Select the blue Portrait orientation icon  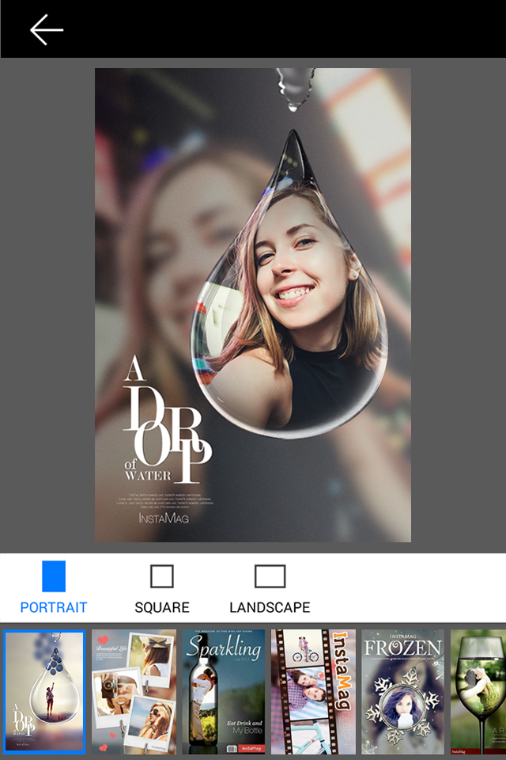pyautogui.click(x=54, y=576)
